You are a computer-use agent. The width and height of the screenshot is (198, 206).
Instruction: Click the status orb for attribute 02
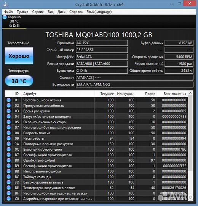(9, 106)
